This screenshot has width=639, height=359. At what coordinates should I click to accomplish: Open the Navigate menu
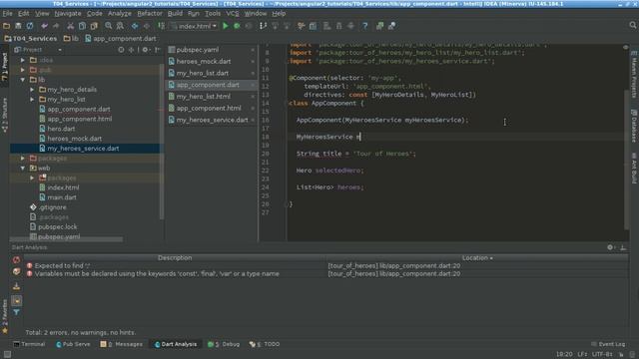(68, 13)
